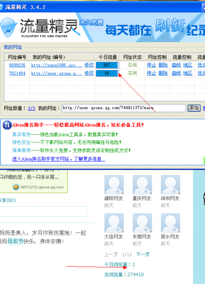The width and height of the screenshot is (205, 284).
Task: Click 停止 for URL 7621464
Action: [151, 73]
